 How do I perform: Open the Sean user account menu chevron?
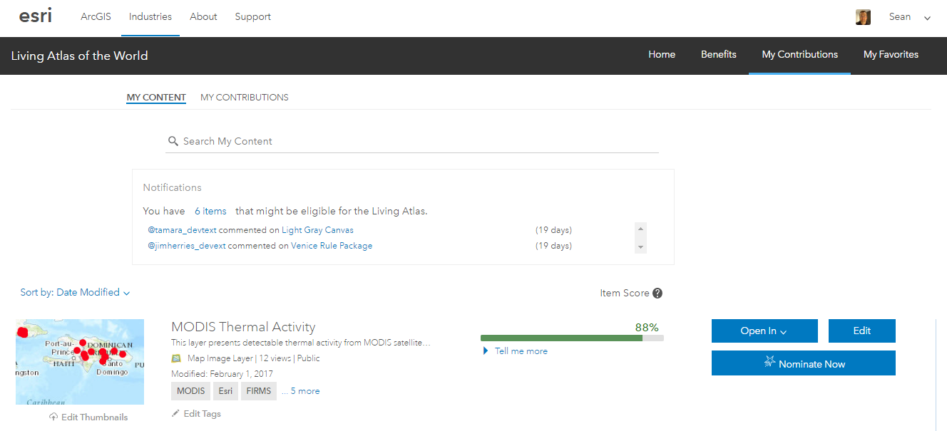pos(927,18)
